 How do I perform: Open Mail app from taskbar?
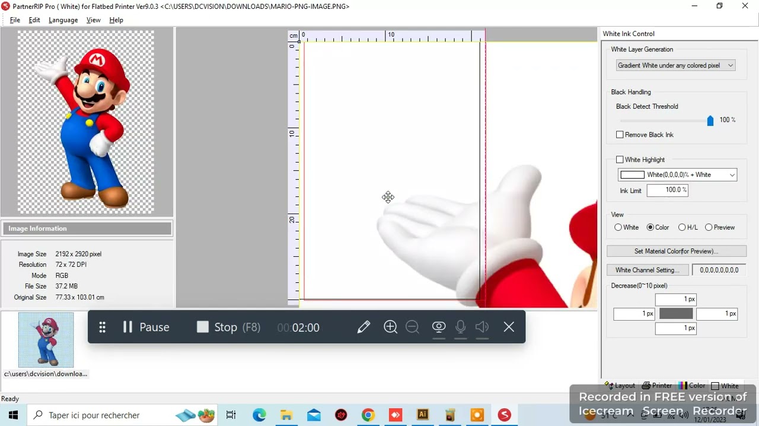pyautogui.click(x=314, y=415)
